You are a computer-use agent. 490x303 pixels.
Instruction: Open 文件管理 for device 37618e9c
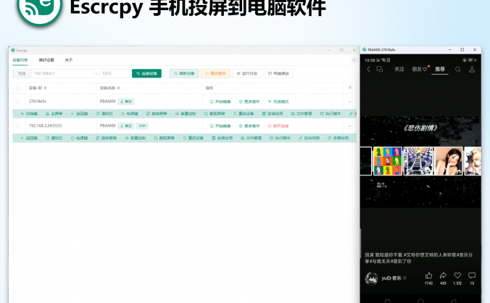pos(302,114)
